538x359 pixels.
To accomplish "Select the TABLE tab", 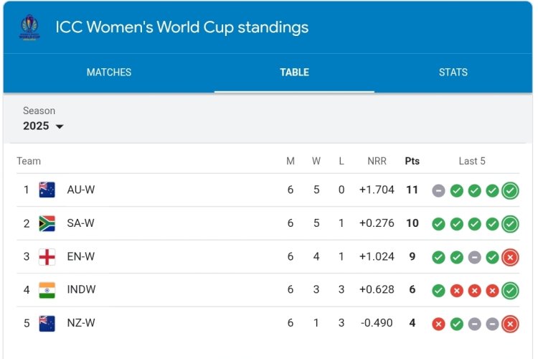I will [294, 73].
